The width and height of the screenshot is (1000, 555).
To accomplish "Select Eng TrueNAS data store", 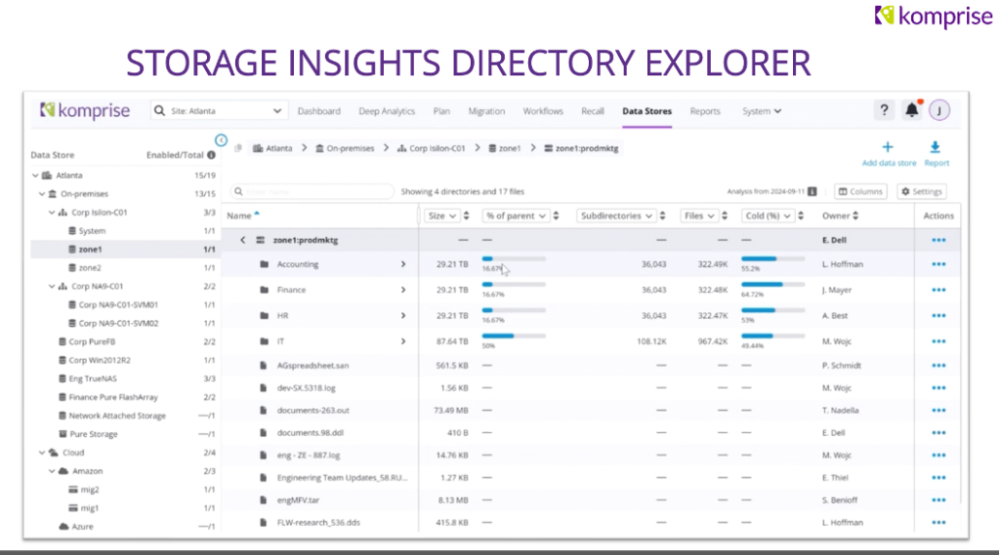I will 93,378.
